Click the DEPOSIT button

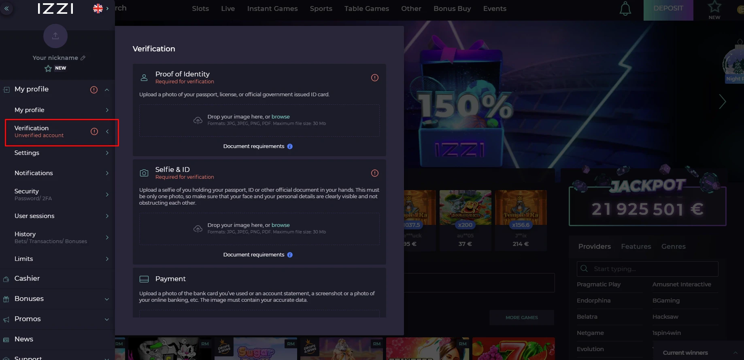pos(668,10)
